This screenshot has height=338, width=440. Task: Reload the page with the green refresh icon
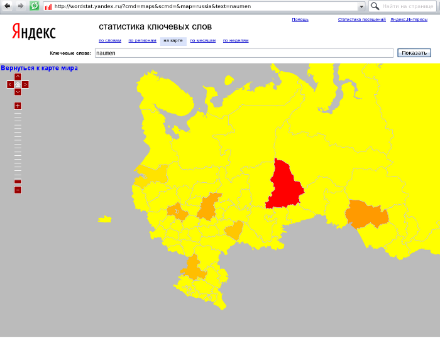[34, 6]
